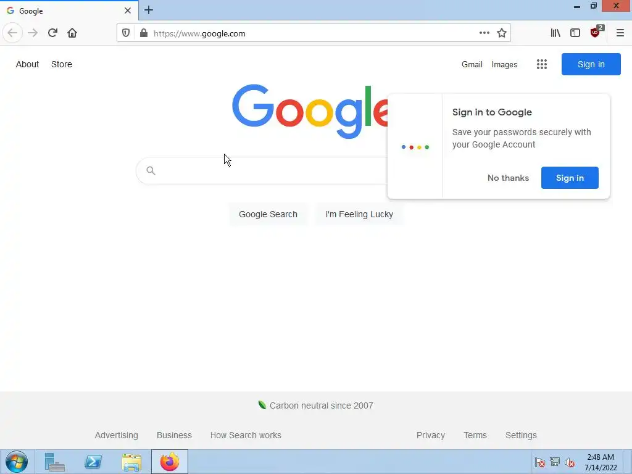
Task: Reload the current Google page
Action: click(52, 33)
